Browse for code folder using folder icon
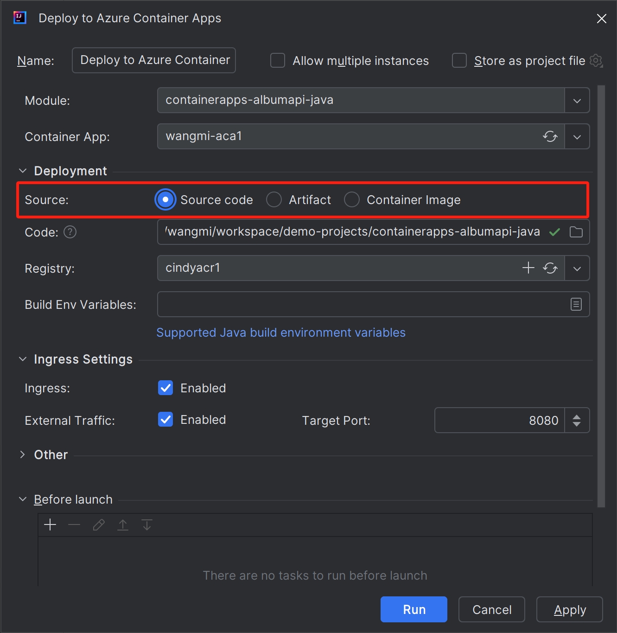The image size is (617, 633). pyautogui.click(x=576, y=232)
